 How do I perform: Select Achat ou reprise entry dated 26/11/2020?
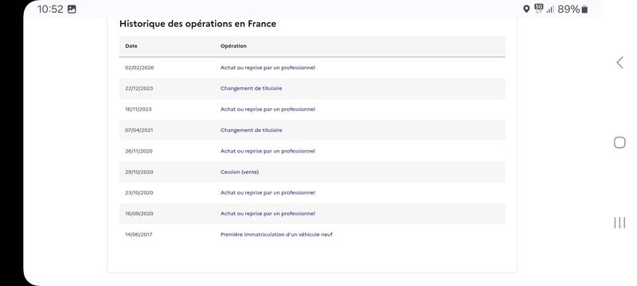click(312, 151)
